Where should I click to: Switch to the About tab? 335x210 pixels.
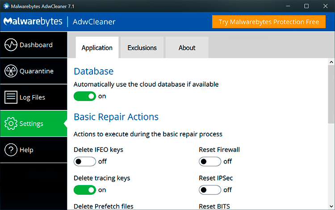pyautogui.click(x=187, y=47)
